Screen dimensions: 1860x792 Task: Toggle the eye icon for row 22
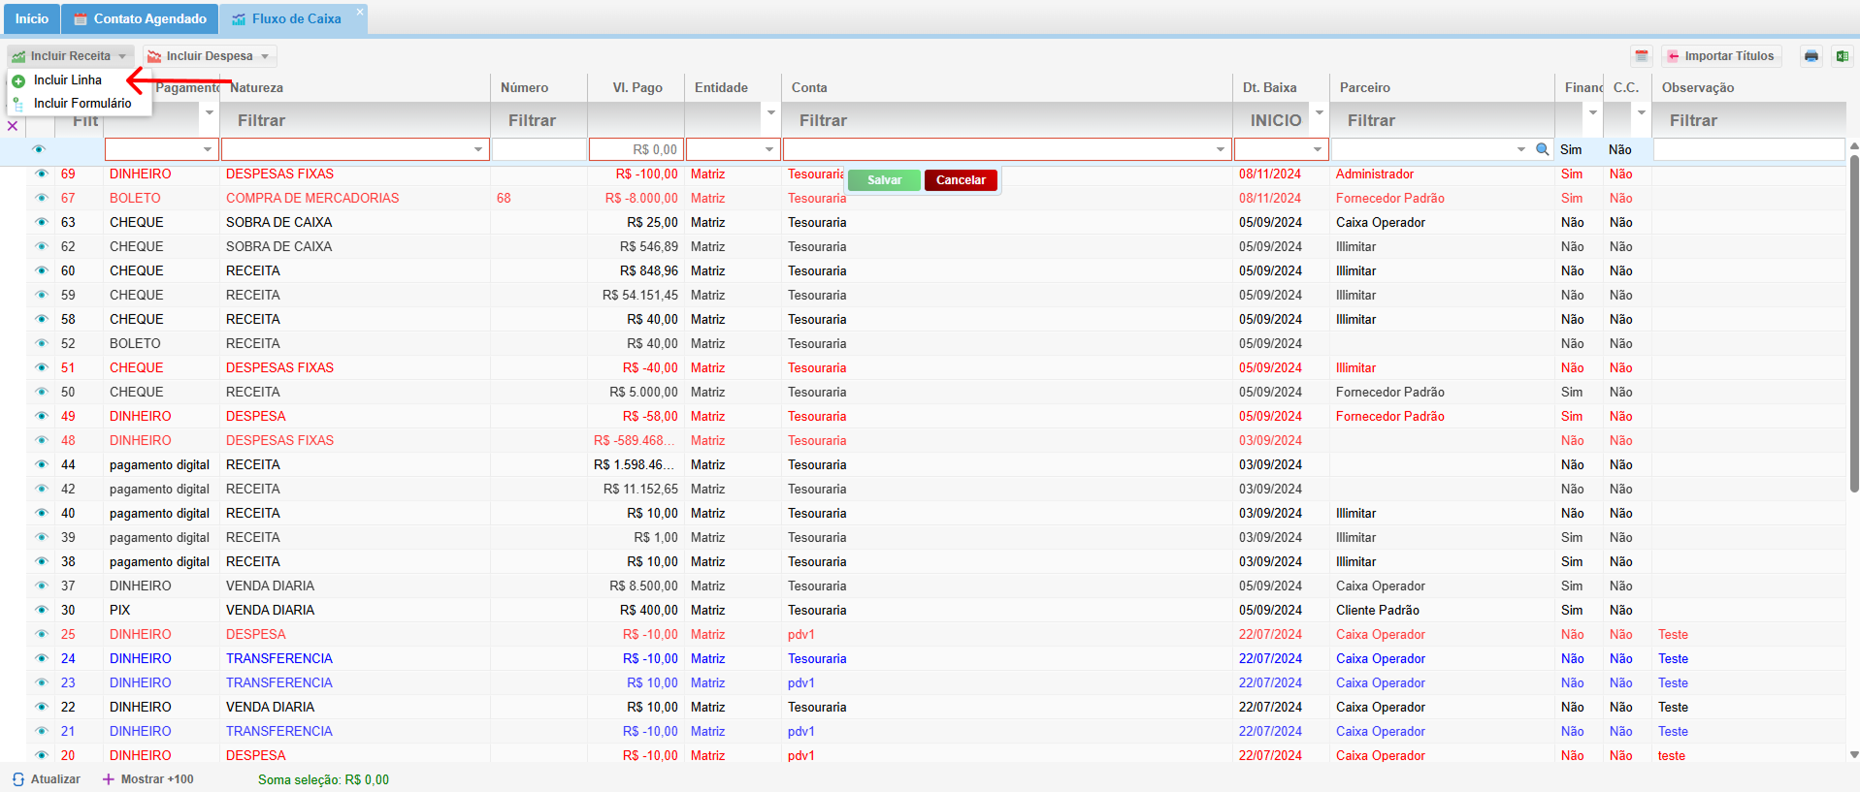pos(41,707)
